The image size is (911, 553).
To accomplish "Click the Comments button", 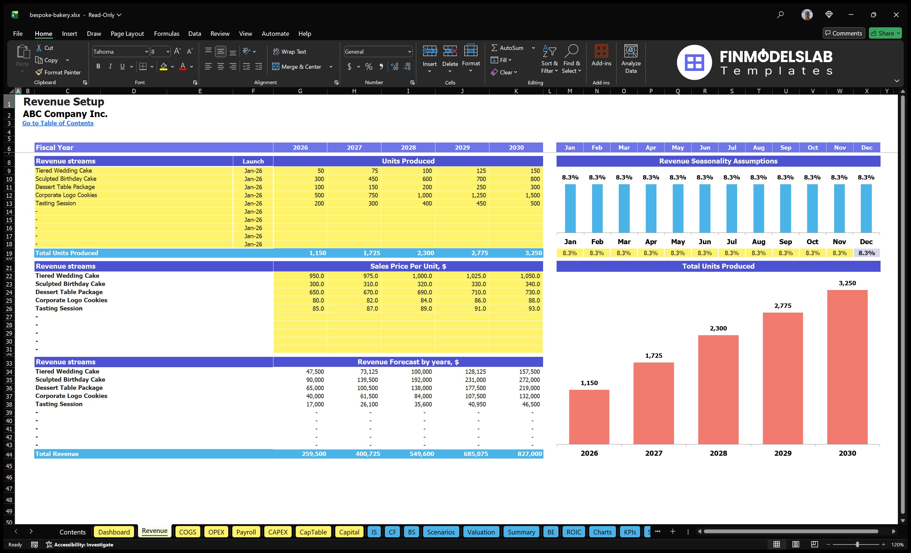I will (x=844, y=33).
